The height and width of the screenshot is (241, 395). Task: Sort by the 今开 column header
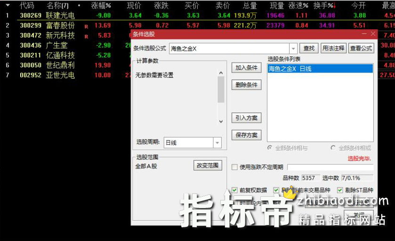(x=358, y=5)
